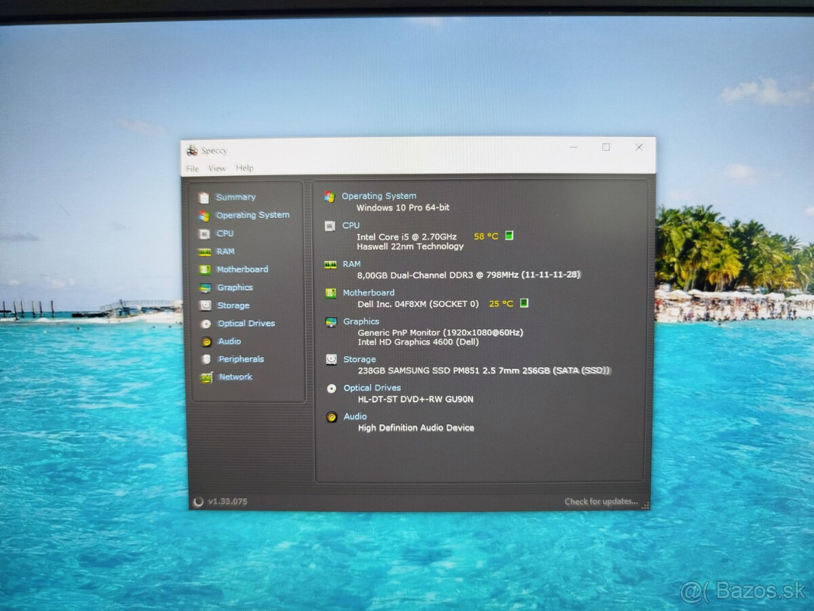Select Operating System in the sidebar
The height and width of the screenshot is (611, 814).
(x=252, y=215)
